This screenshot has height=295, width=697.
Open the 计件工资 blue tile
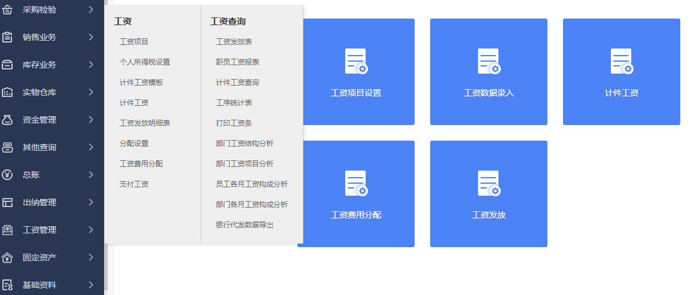tap(622, 72)
